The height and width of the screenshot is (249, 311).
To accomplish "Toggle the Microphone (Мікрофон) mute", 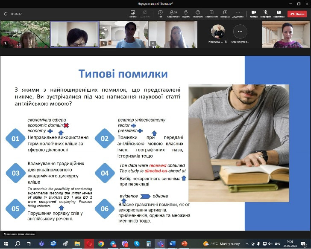I will (265, 13).
